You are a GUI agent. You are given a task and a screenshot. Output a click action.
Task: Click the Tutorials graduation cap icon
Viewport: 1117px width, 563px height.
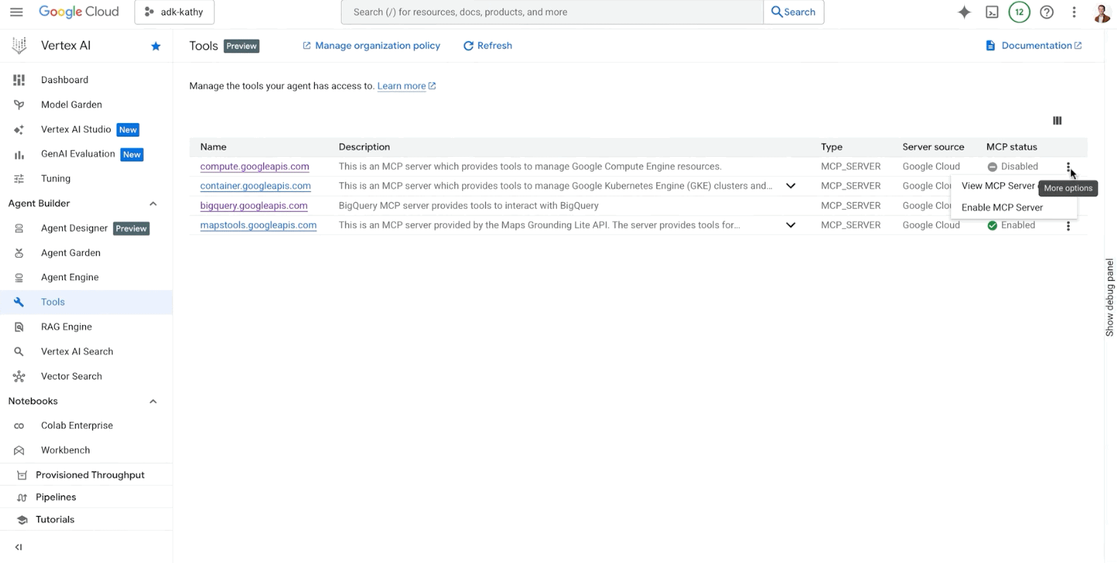22,520
